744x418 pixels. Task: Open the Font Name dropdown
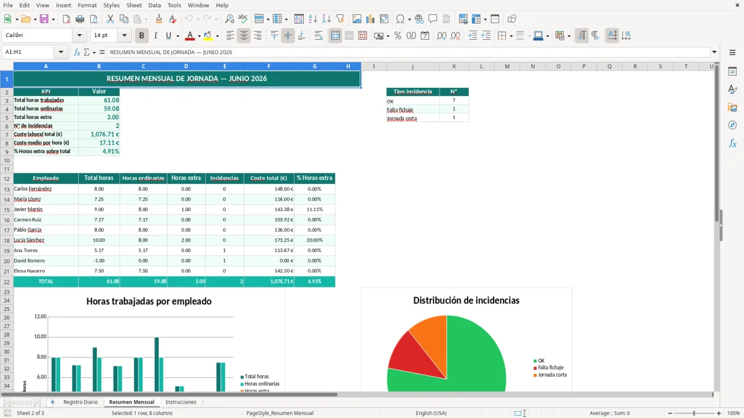point(79,36)
